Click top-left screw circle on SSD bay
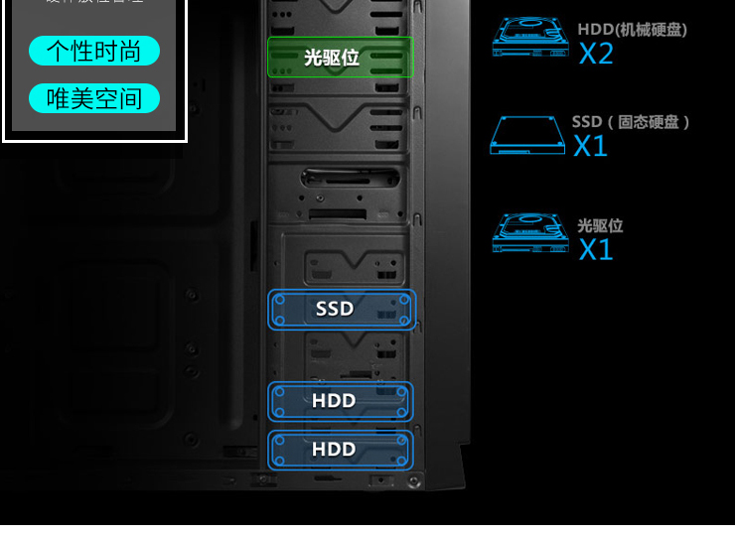736x537 pixels. [280, 300]
